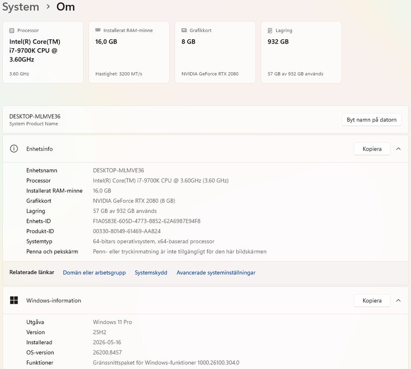Image resolution: width=411 pixels, height=369 pixels.
Task: Click the Relaterade länkar label
Action: 32,272
